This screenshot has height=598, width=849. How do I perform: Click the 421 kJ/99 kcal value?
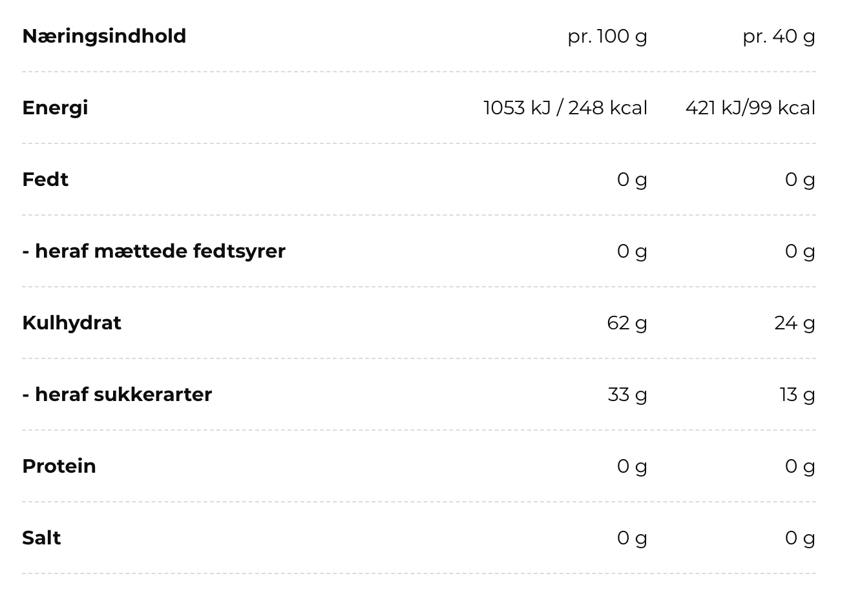[x=750, y=108]
